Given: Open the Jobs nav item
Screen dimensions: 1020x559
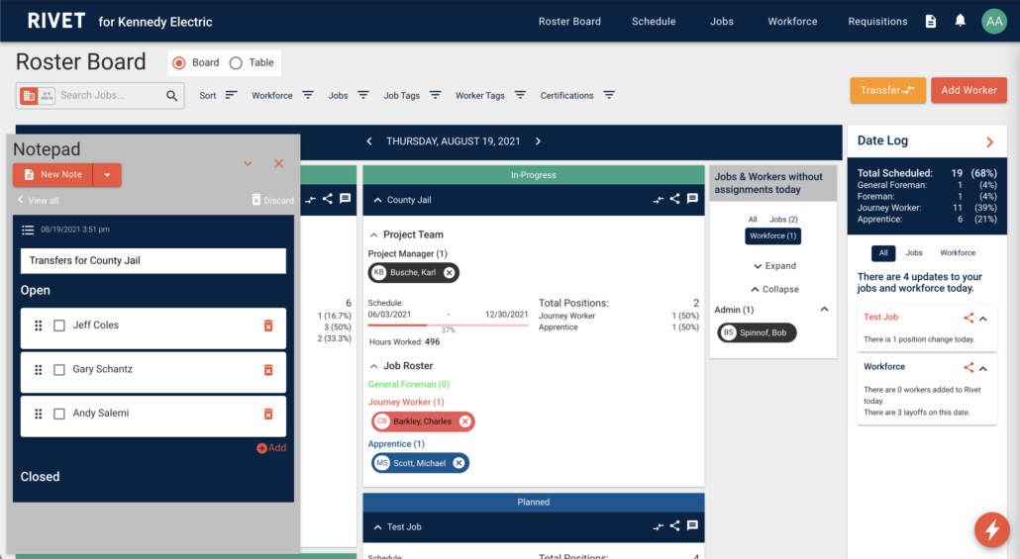Looking at the screenshot, I should pyautogui.click(x=721, y=22).
